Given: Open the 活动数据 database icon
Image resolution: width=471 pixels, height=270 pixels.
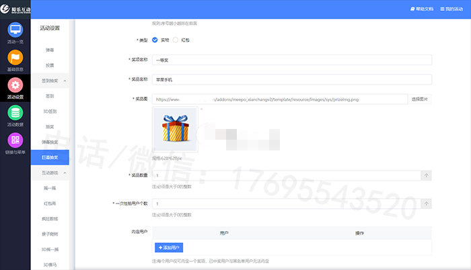Looking at the screenshot, I should point(15,113).
